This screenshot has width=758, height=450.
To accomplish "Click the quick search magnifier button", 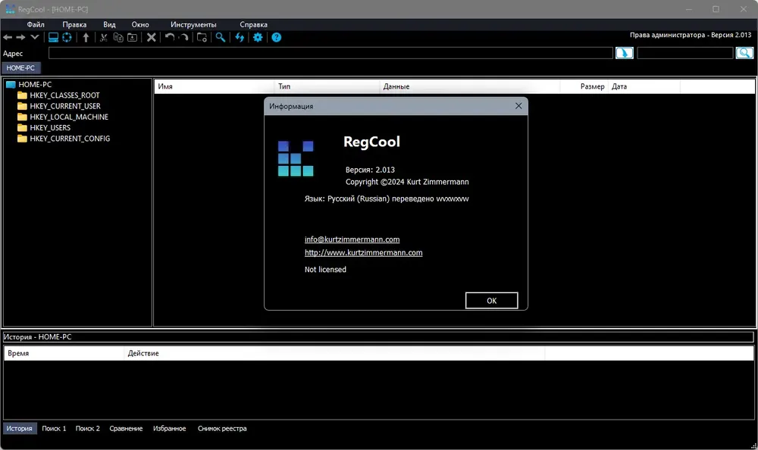I will click(x=744, y=53).
